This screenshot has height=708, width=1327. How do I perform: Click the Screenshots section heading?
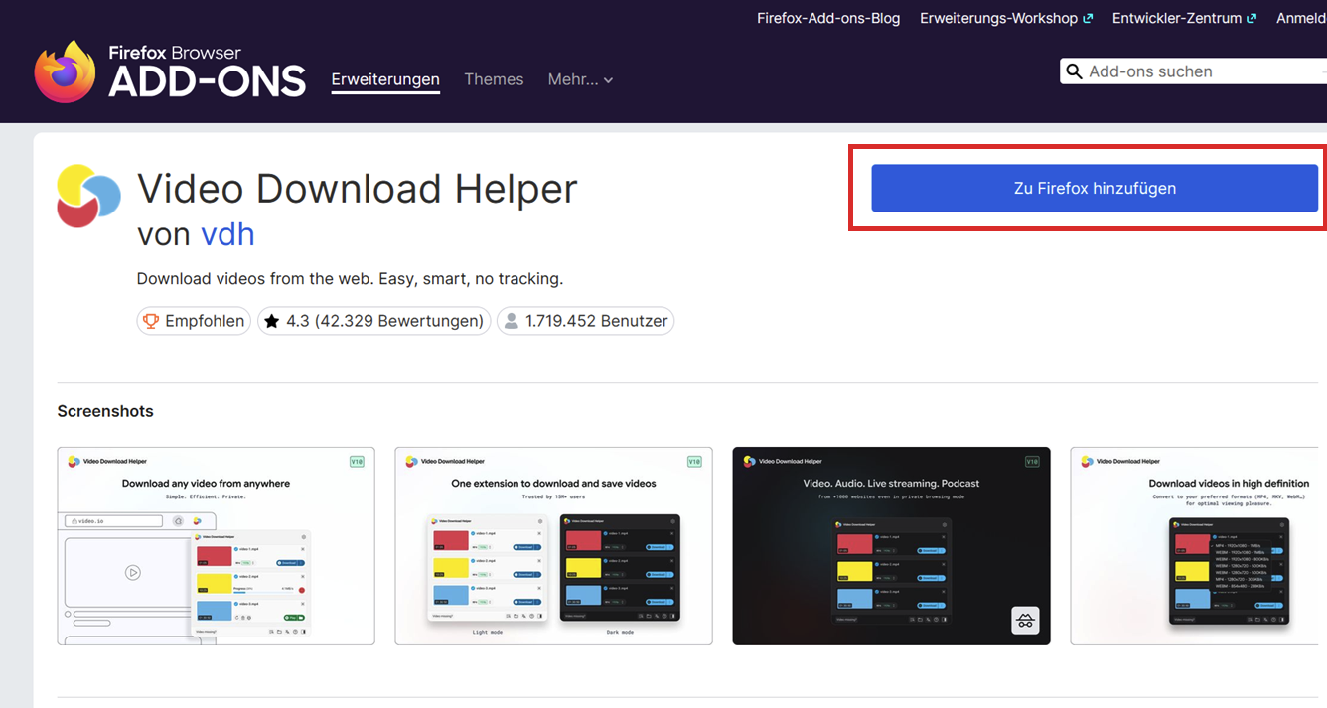[105, 411]
